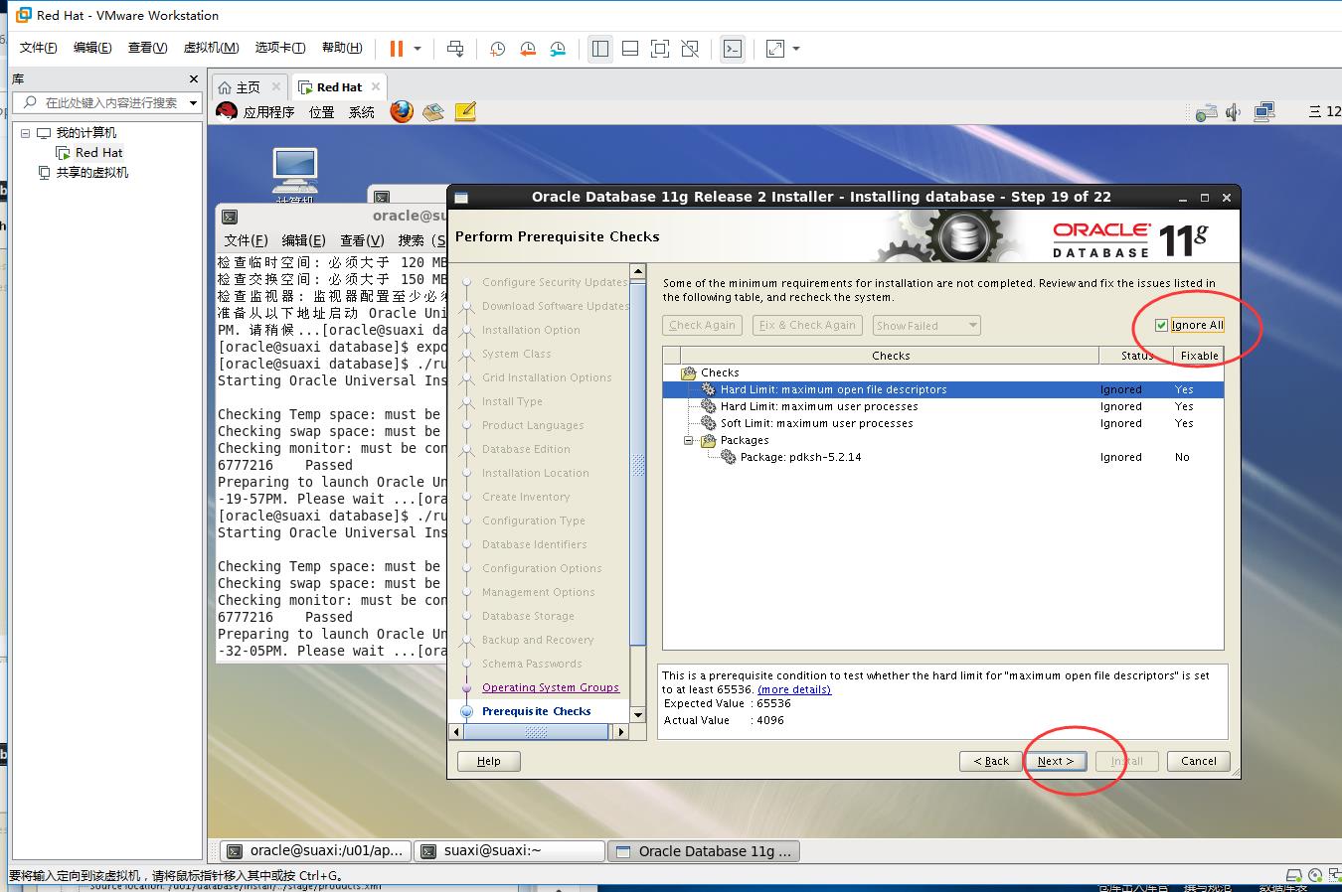Screen dimensions: 1342x892
Task: Toggle the thumbnail bar view
Action: 630,49
